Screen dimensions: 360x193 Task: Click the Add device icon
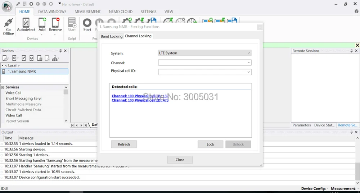[x=42, y=23]
